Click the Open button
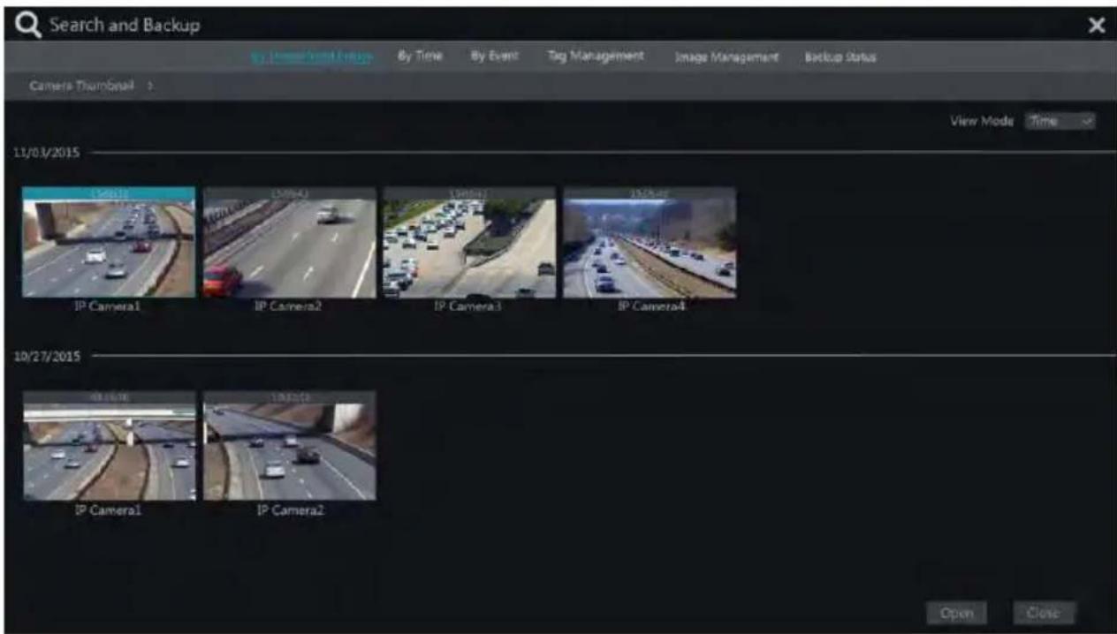This screenshot has width=1117, height=634. coord(957,613)
